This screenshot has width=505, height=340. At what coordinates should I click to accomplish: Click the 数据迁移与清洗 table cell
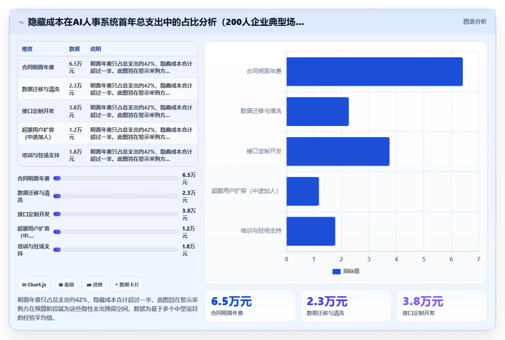pos(41,89)
